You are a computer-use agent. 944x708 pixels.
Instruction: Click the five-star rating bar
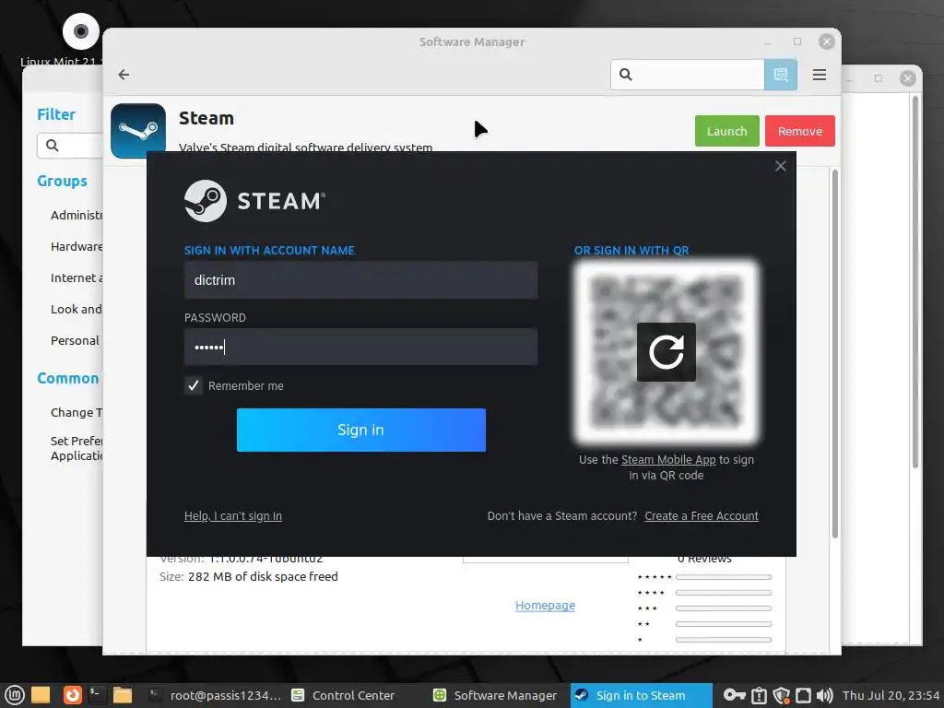(x=723, y=577)
